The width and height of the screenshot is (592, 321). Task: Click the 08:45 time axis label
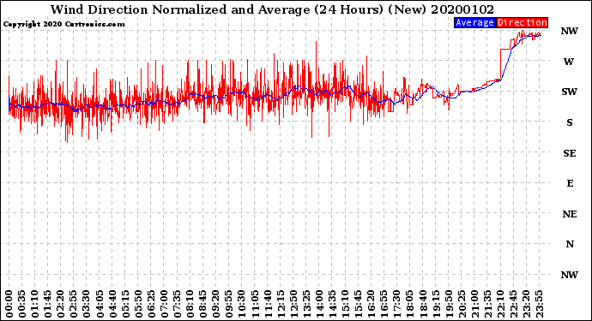[202, 304]
